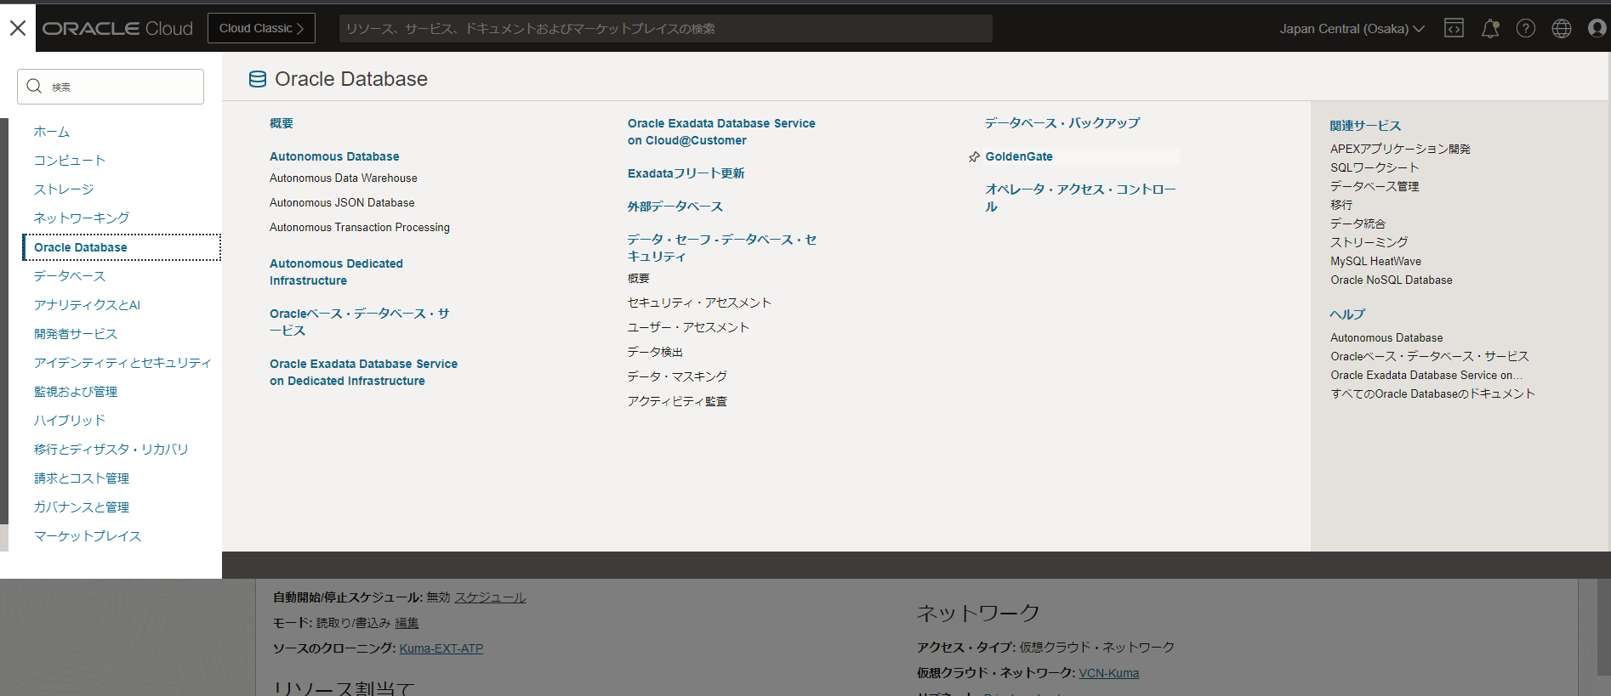Screen dimensions: 1611x696
Task: Click 編集 link next to モード
Action: tap(407, 623)
